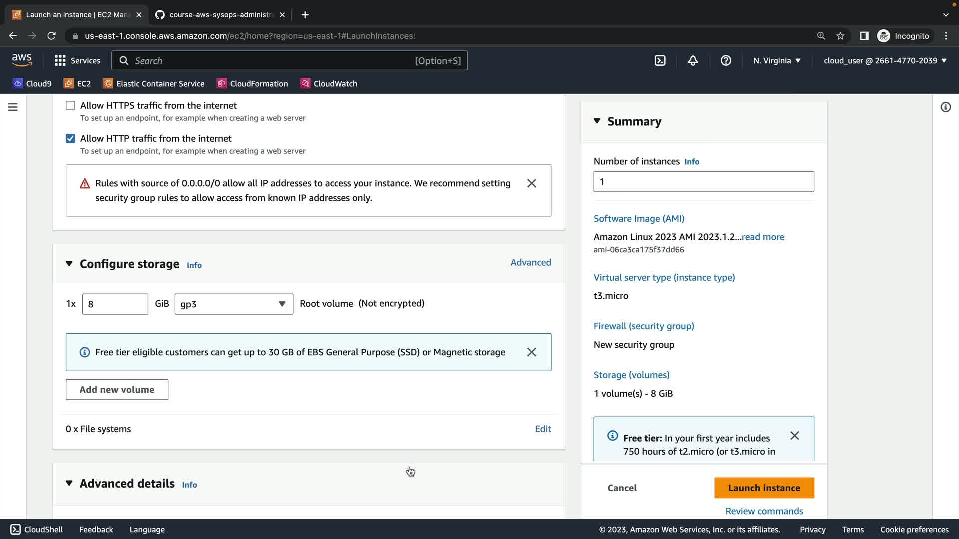Enable Allow HTTPS traffic from the internet
This screenshot has height=539, width=959.
click(70, 106)
